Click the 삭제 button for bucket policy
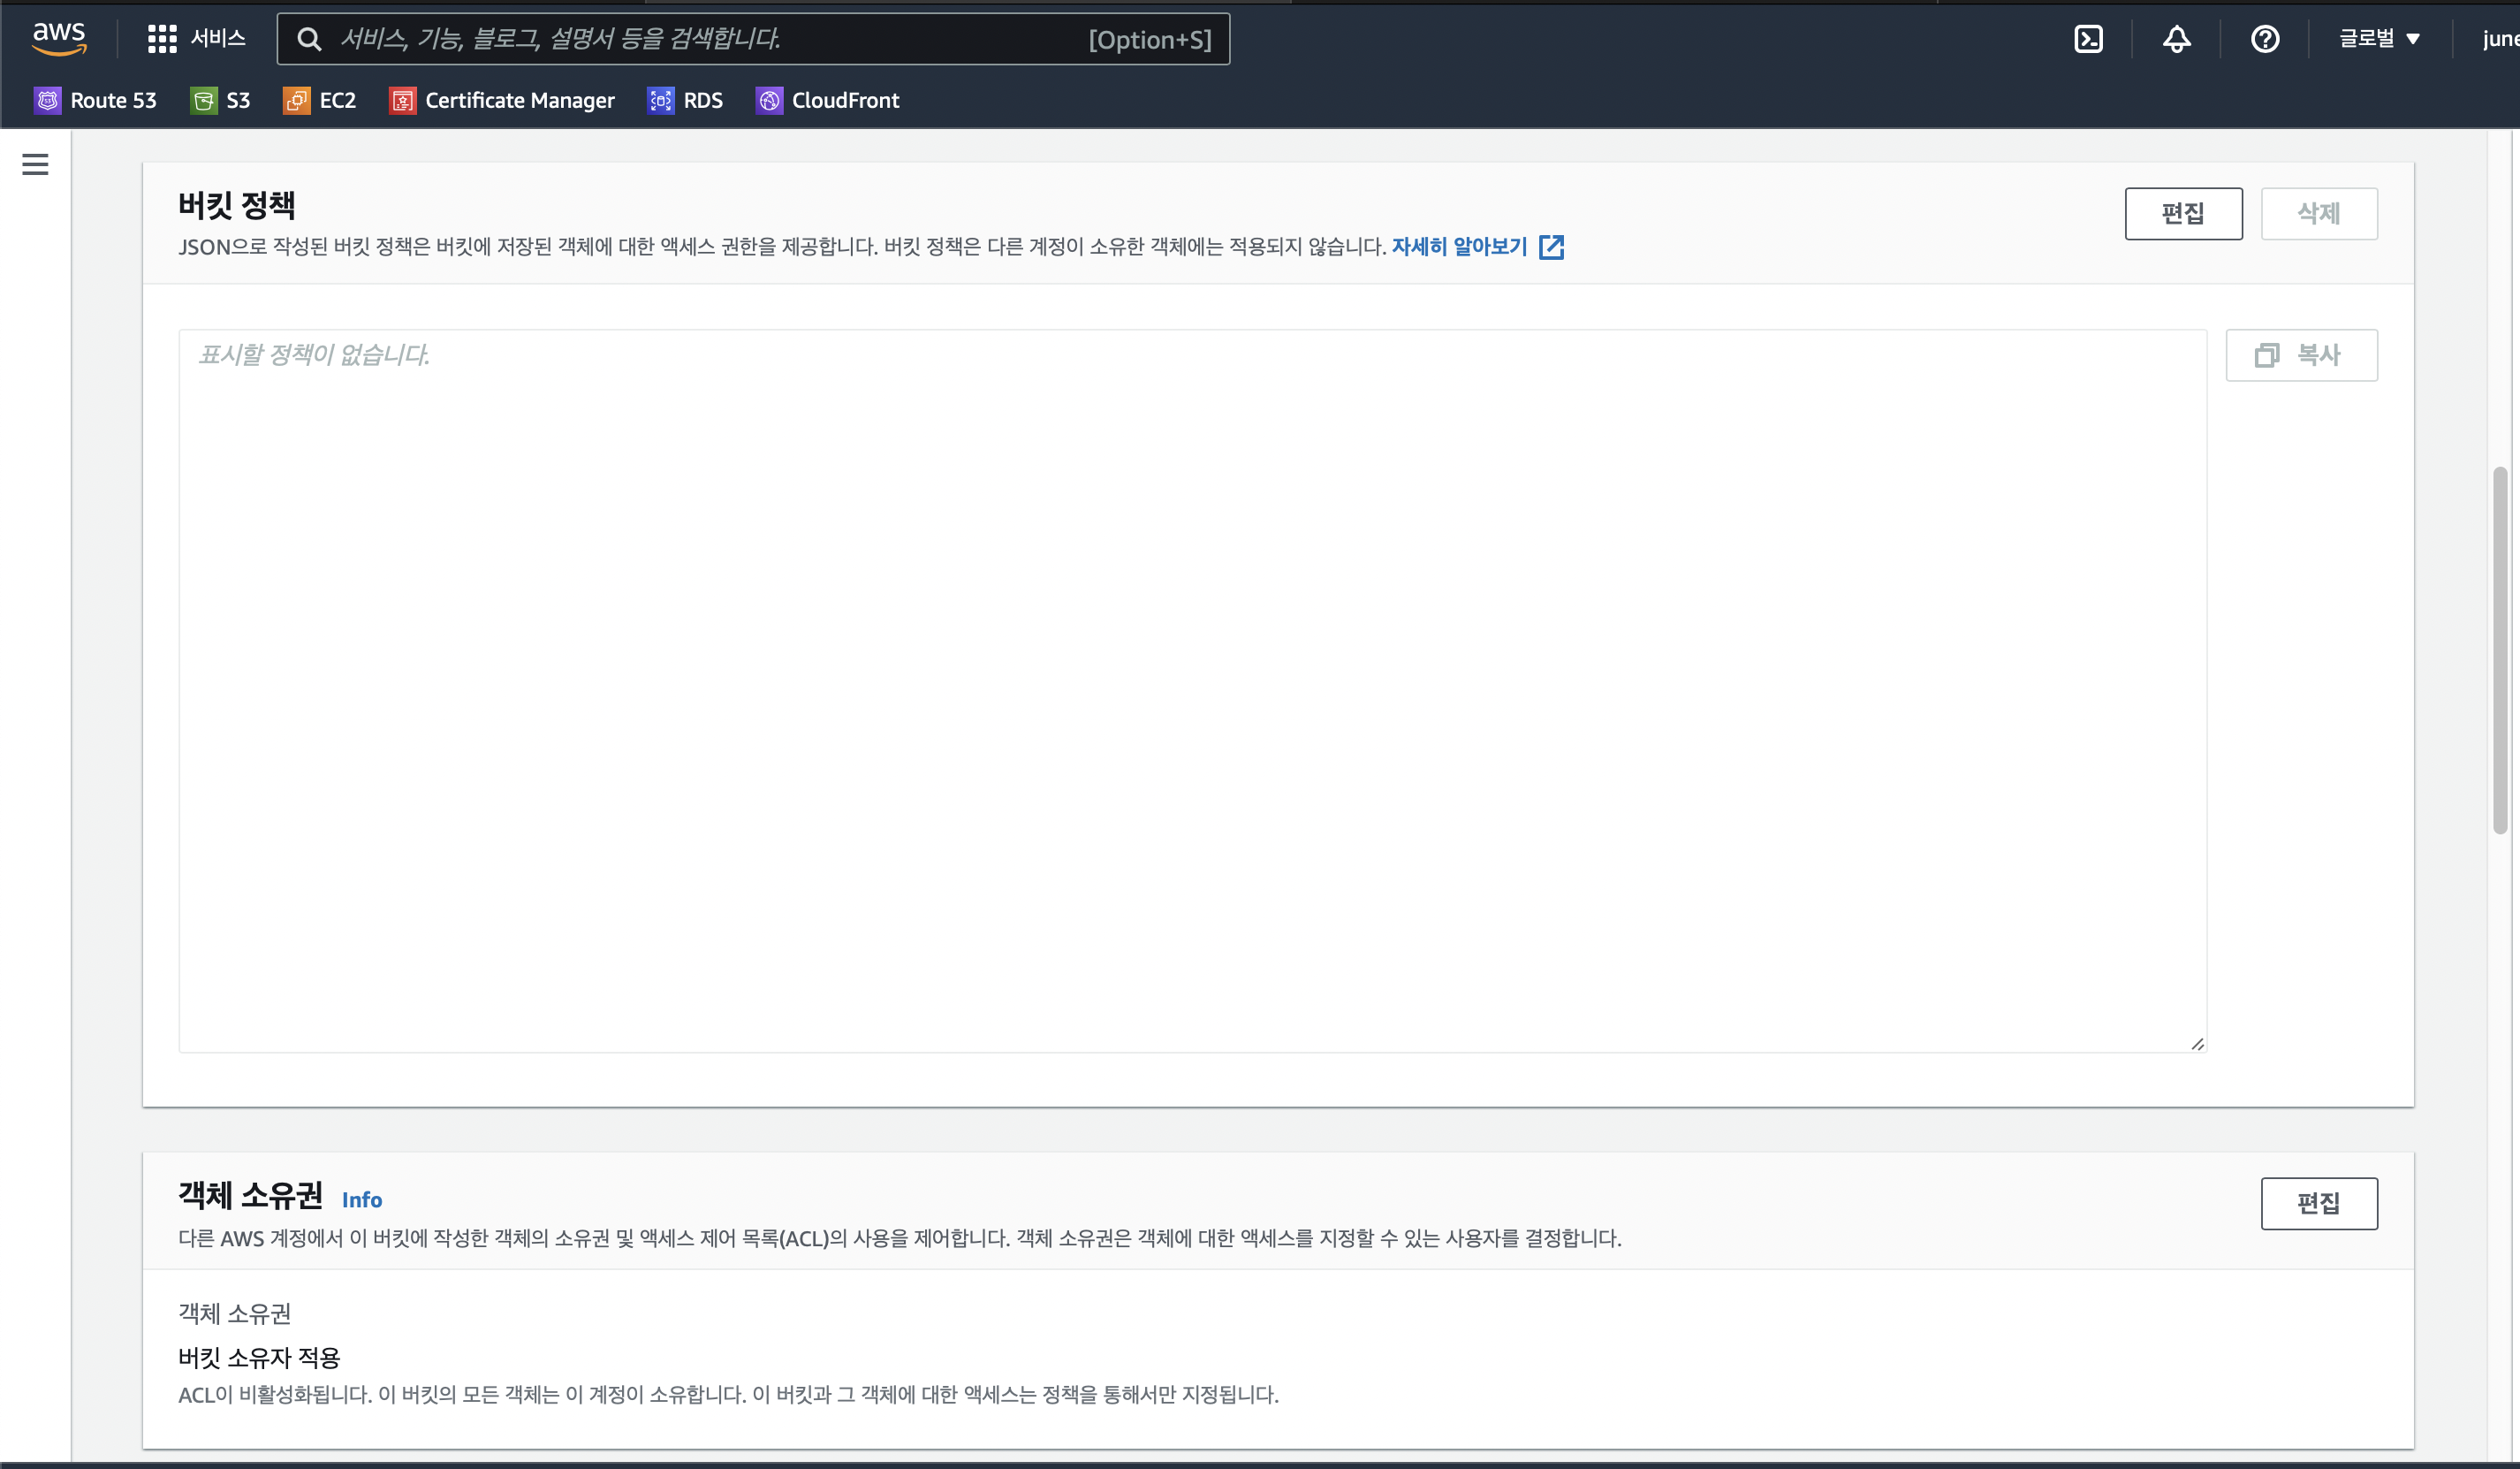Viewport: 2520px width, 1469px height. [x=2319, y=213]
